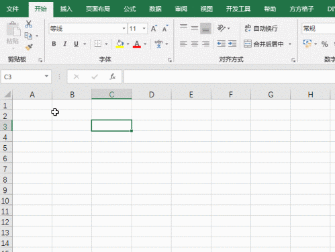Click the Paste clipboard icon
Screen dimensions: 335x252
[x=13, y=29]
